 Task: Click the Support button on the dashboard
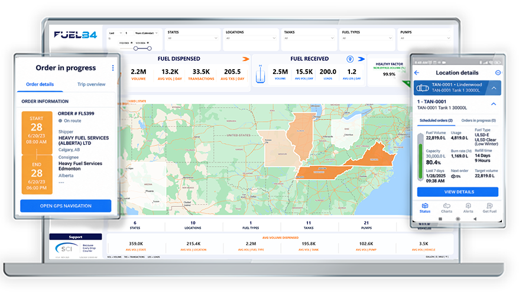pyautogui.click(x=75, y=237)
